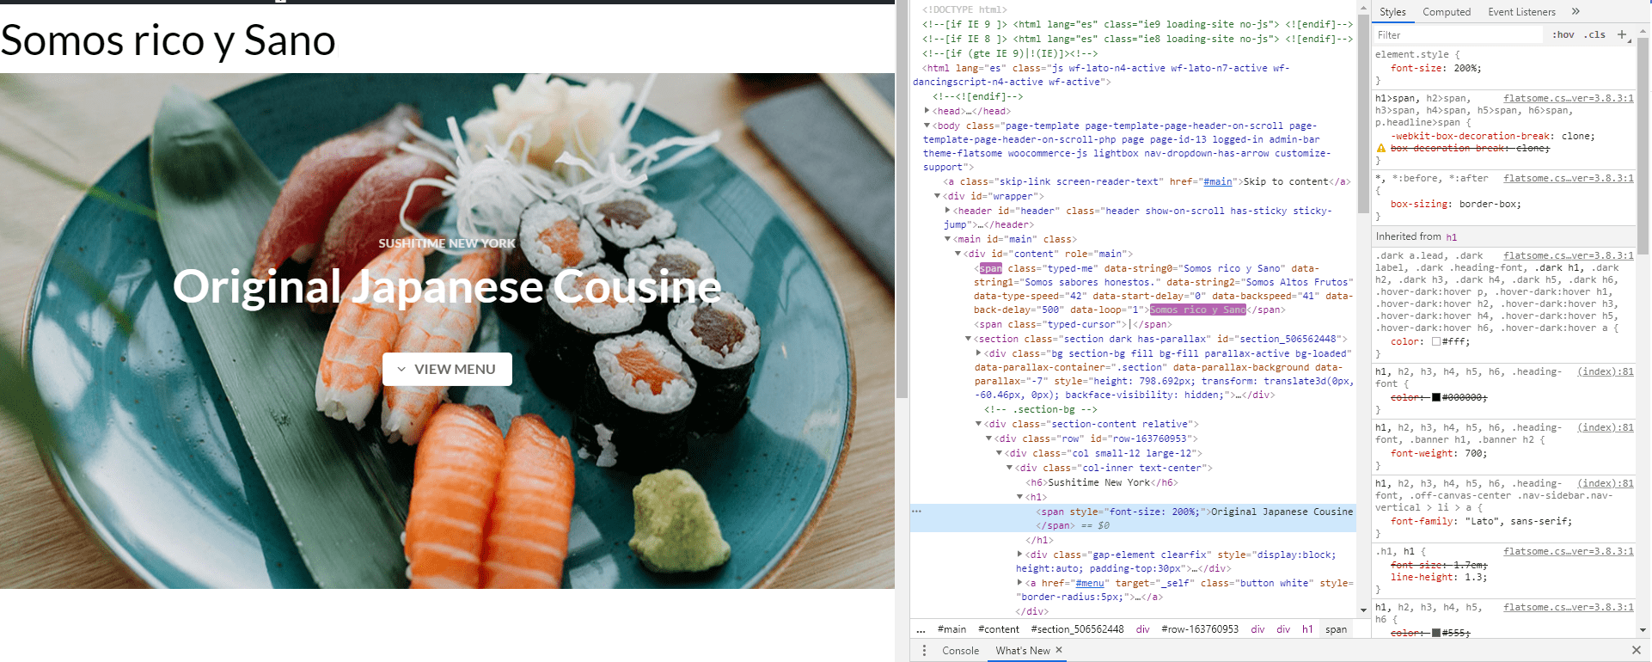Click the elements panel scroll-down arrow
Screen dimensions: 1652x662
click(1363, 610)
